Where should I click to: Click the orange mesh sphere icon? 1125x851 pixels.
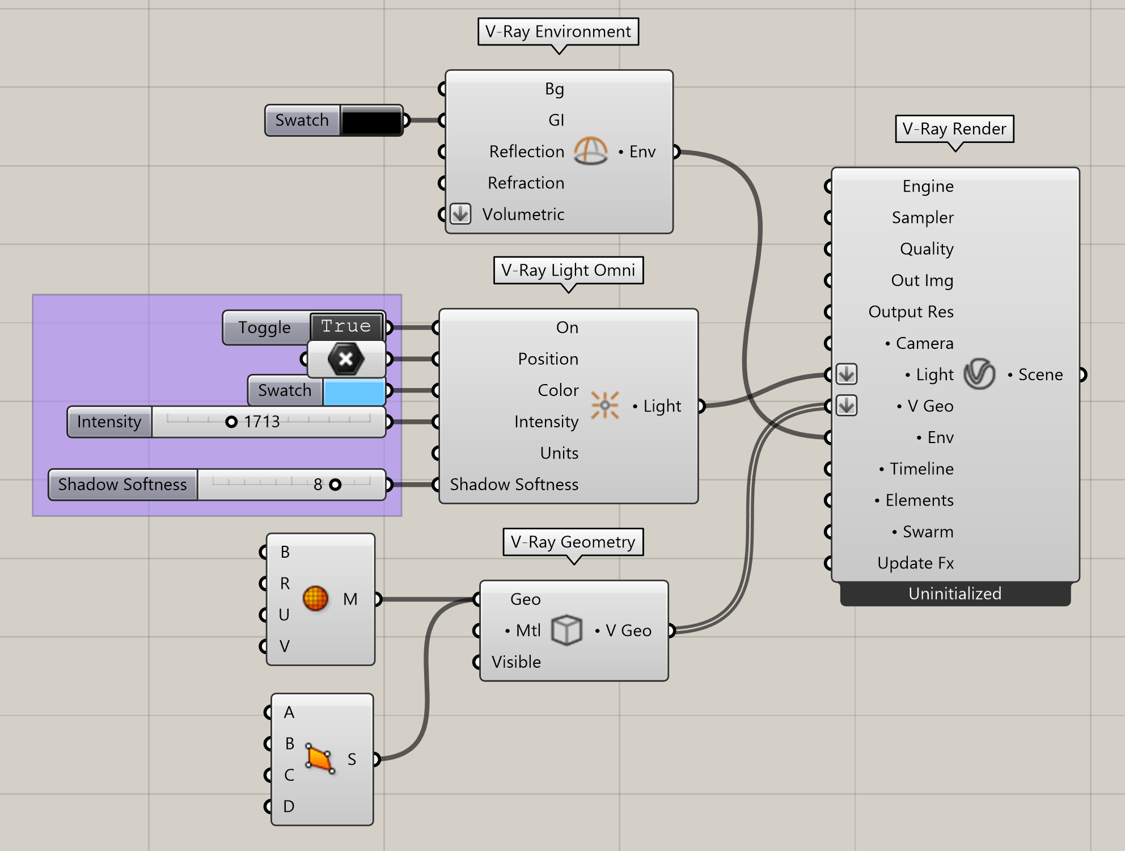click(x=315, y=599)
